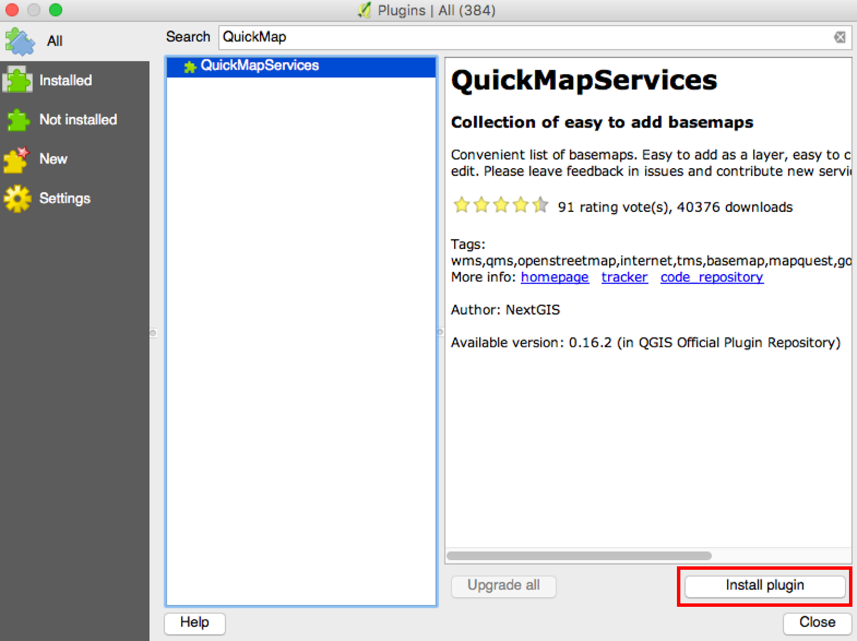857x641 pixels.
Task: Click the Installed plugins puzzle icon
Action: coord(18,80)
